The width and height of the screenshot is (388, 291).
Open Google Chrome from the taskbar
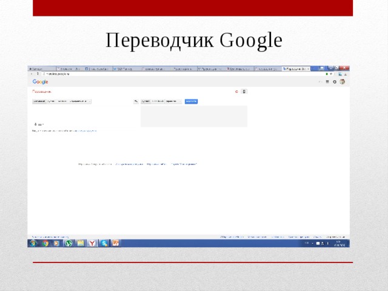45,243
